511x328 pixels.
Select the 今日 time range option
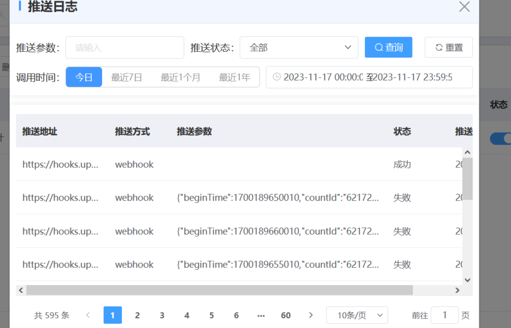point(84,77)
